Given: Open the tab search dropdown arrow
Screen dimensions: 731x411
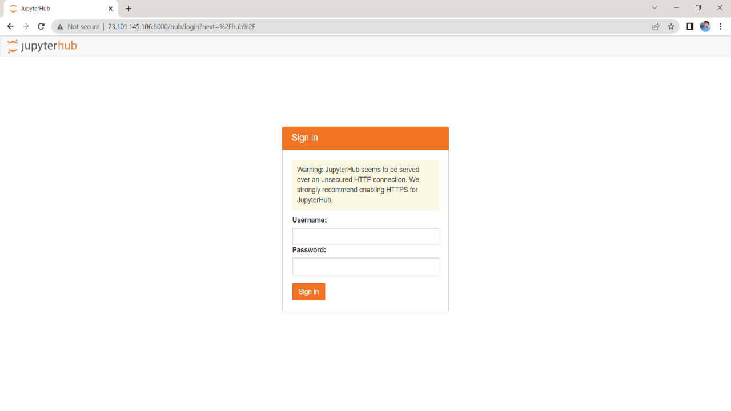Looking at the screenshot, I should 654,8.
